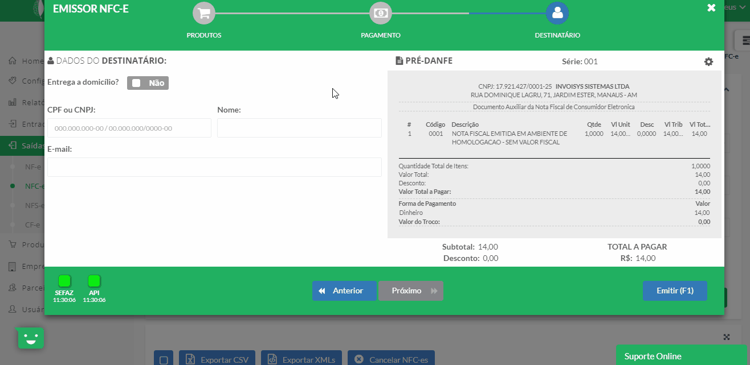Screen dimensions: 750x365
Task: Click the Home house icon in the sidebar
Action: (13, 61)
